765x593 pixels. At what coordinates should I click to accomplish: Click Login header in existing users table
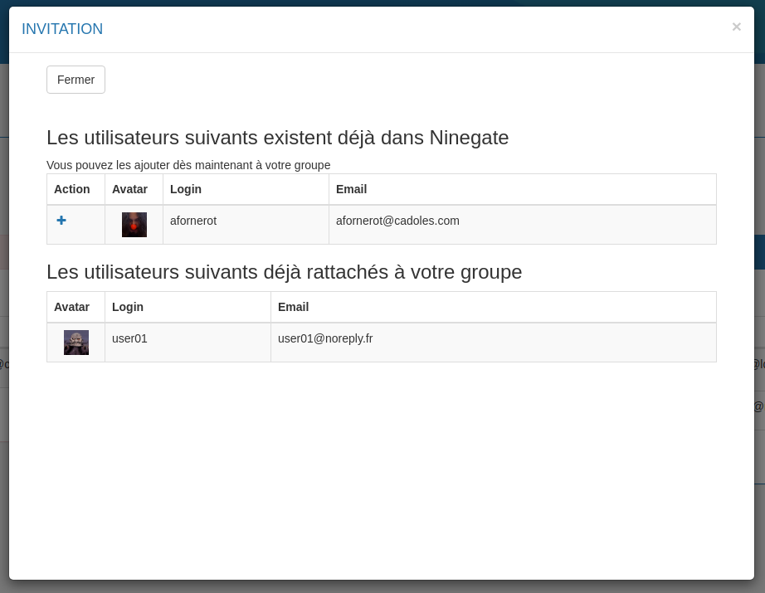coord(186,189)
